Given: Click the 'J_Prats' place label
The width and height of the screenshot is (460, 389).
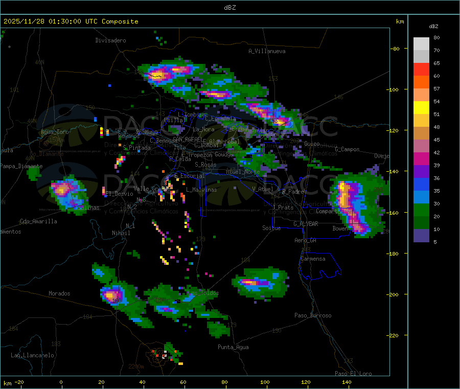Looking at the screenshot, I should tap(283, 208).
